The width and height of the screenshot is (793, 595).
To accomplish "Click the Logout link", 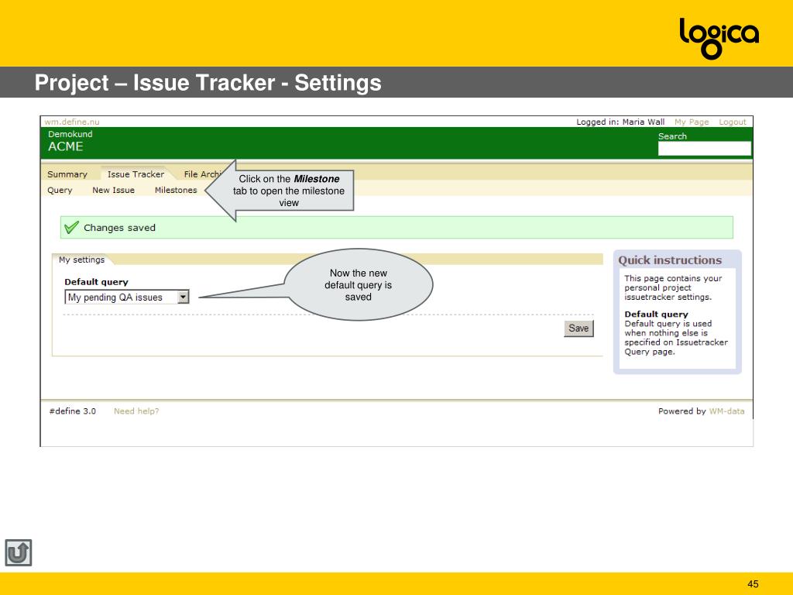I will pos(732,122).
